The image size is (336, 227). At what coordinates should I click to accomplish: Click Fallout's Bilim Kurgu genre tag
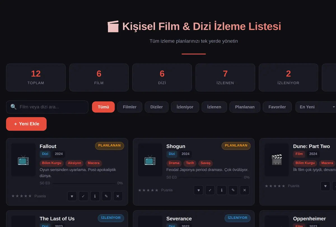pyautogui.click(x=52, y=163)
